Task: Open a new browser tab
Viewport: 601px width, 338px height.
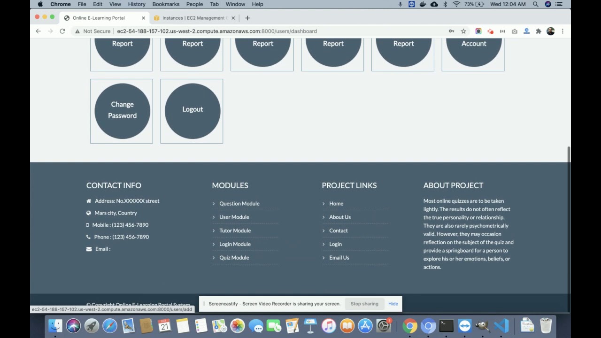Action: point(247,18)
